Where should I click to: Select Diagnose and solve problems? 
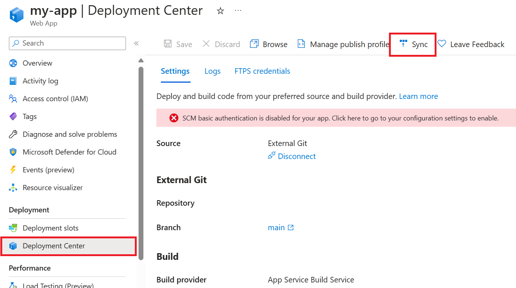pyautogui.click(x=70, y=134)
